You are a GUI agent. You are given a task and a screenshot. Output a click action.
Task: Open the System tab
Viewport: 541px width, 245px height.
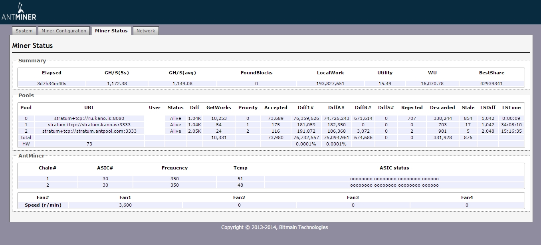pos(24,31)
